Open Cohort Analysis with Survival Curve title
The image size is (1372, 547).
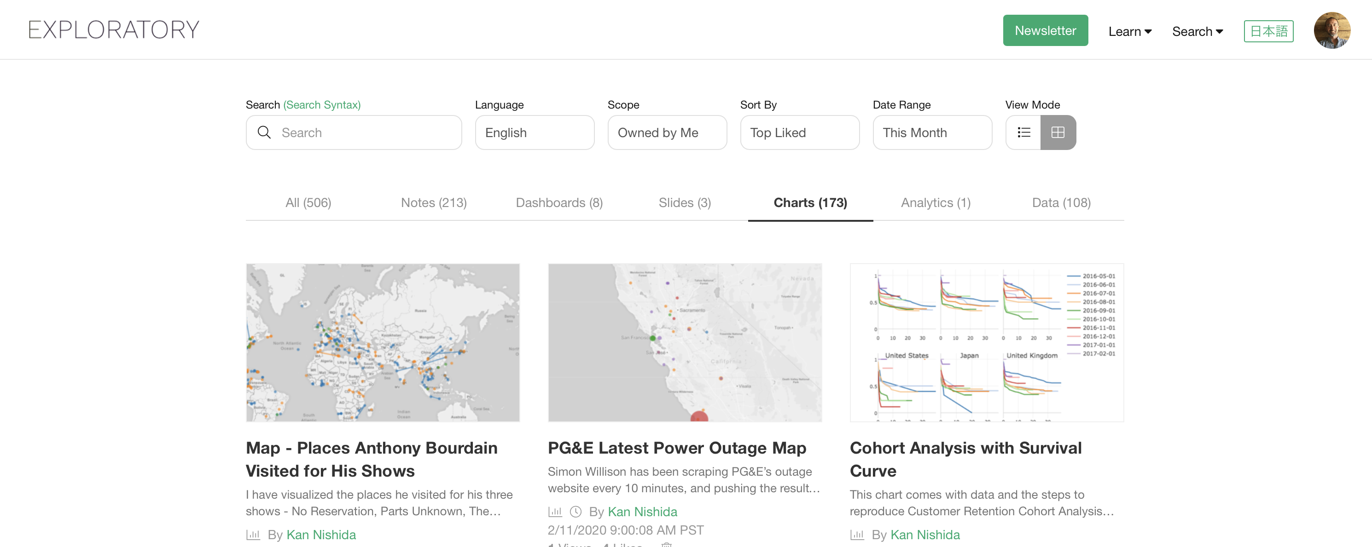coord(965,459)
